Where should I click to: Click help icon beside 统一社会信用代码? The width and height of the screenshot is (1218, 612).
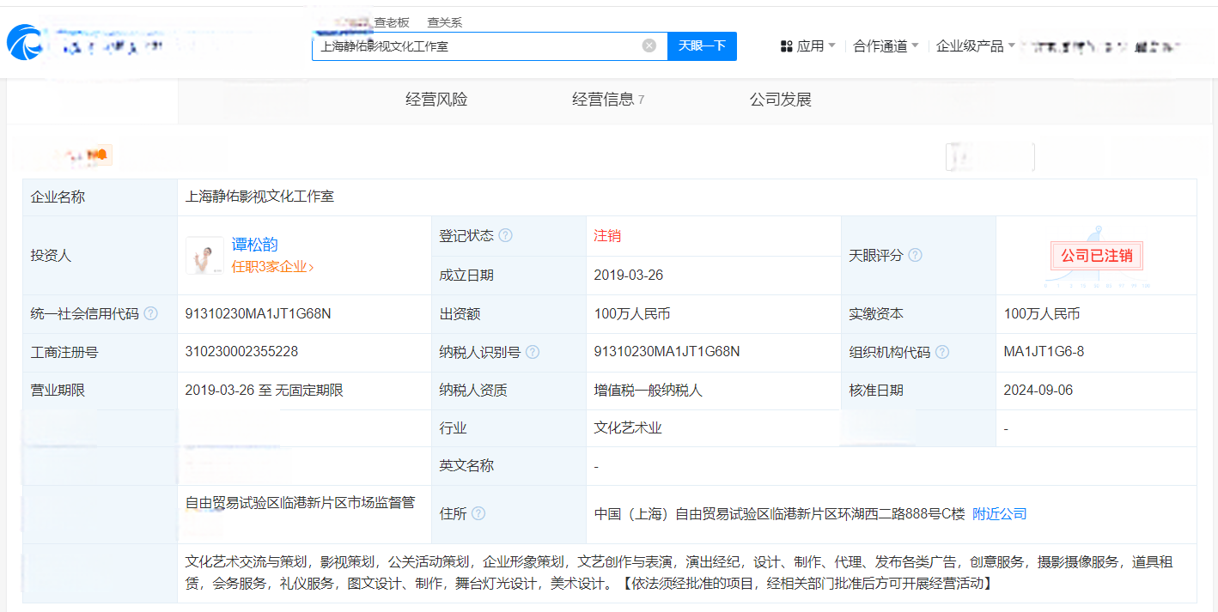[x=151, y=313]
